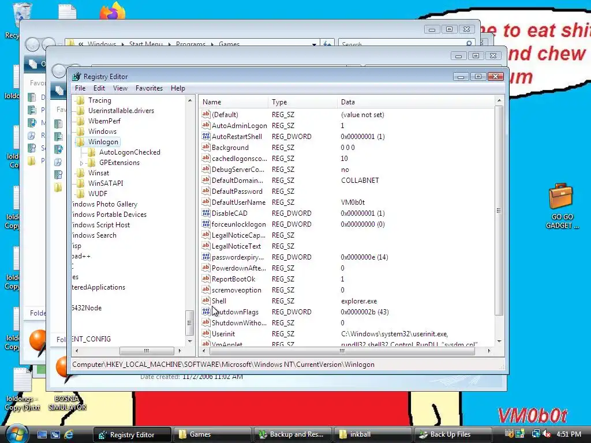Click the values pane scroll down arrow
591x443 pixels.
(499, 341)
